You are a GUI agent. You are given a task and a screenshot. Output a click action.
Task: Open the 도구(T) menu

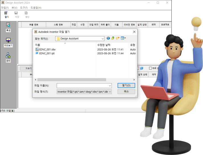(24, 8)
